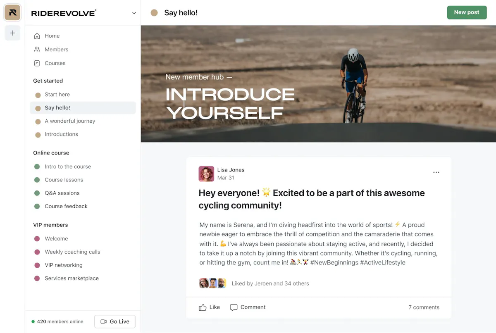Go to Services marketplace space
The width and height of the screenshot is (496, 333).
pyautogui.click(x=72, y=278)
